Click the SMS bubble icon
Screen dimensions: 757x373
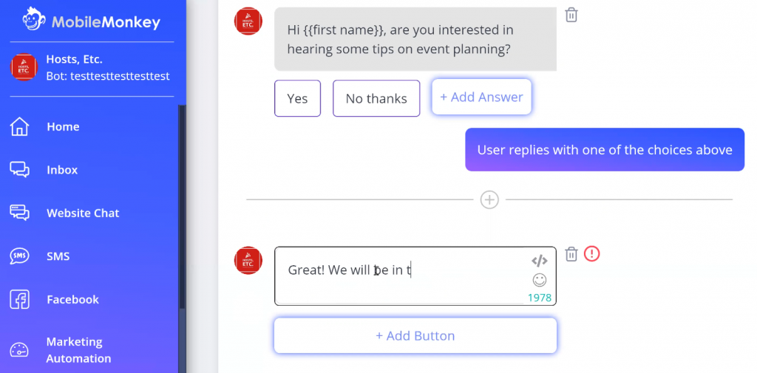point(20,256)
